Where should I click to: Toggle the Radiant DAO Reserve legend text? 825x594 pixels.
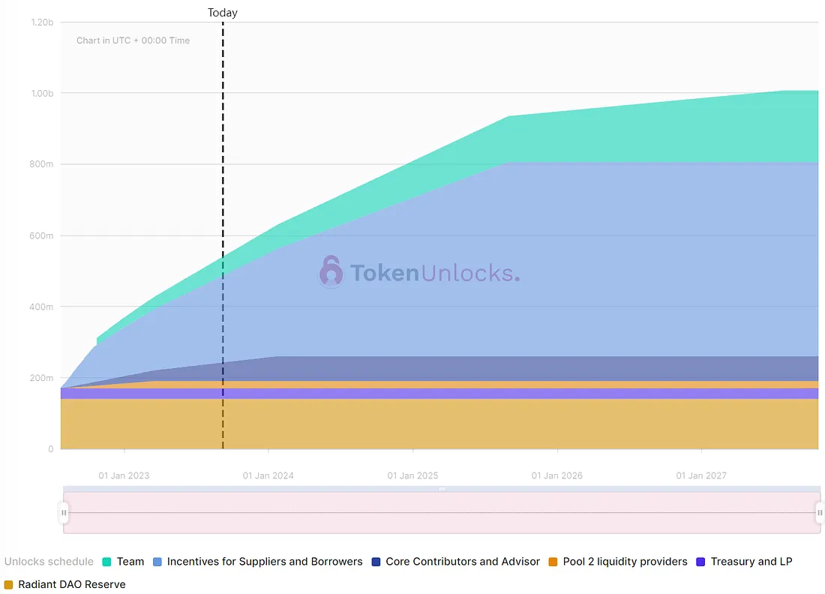72,584
